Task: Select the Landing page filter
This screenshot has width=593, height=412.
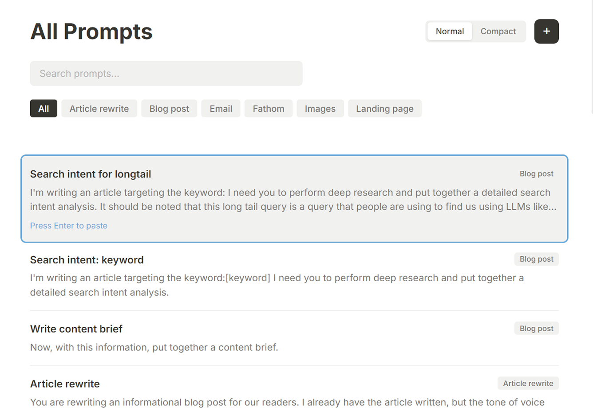Action: click(385, 108)
